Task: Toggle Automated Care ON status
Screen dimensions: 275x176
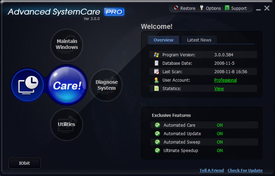Action: 220,125
